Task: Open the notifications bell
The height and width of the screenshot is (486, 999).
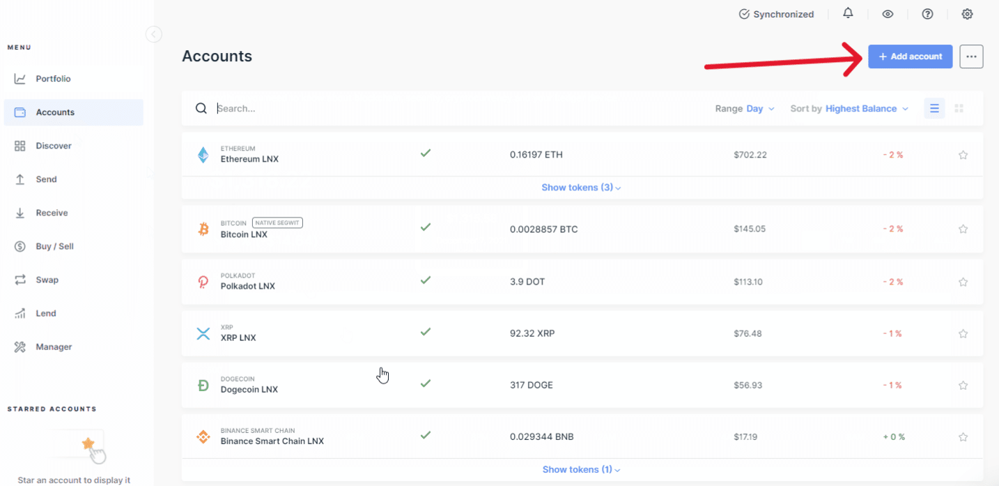Action: coord(848,14)
